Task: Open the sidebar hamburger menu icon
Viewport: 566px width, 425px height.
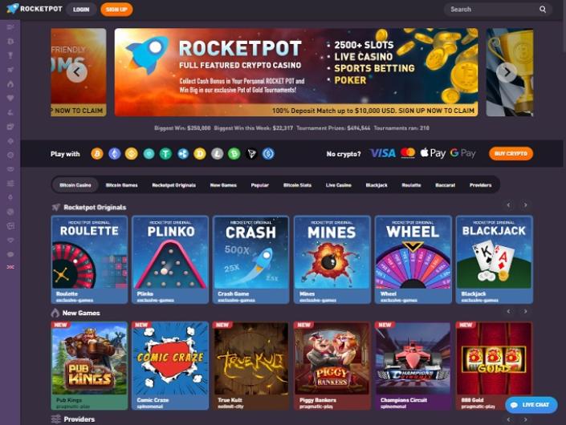Action: (10, 27)
